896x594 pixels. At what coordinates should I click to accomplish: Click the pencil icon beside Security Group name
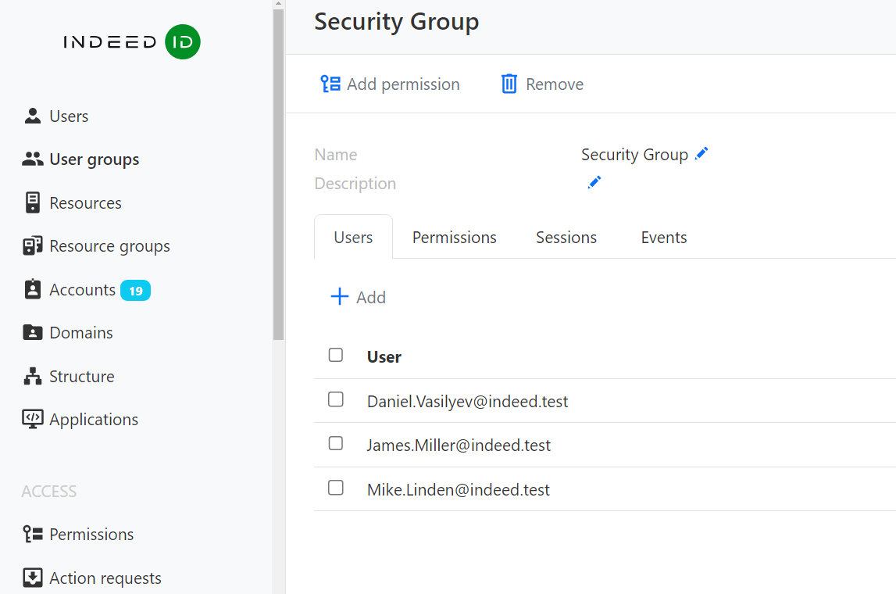pyautogui.click(x=701, y=154)
